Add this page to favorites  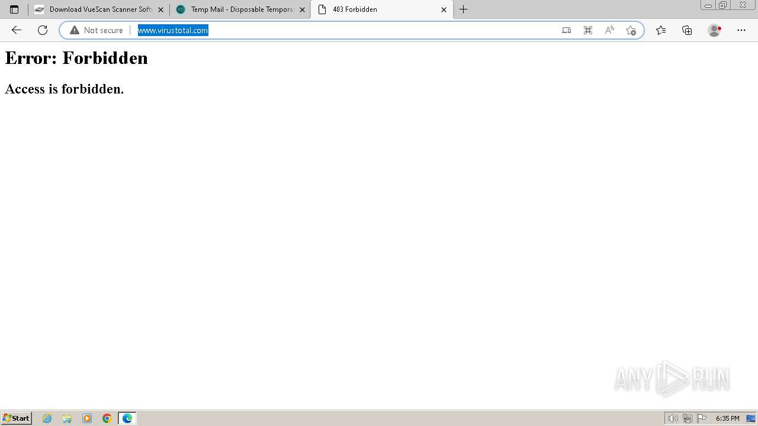631,30
